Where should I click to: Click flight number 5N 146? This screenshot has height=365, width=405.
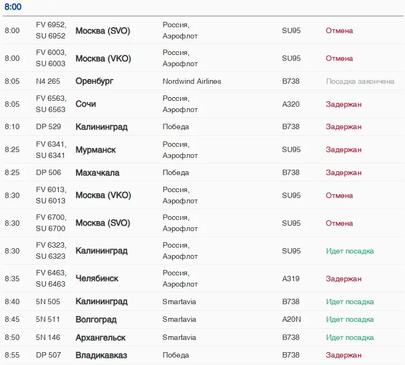[48, 337]
